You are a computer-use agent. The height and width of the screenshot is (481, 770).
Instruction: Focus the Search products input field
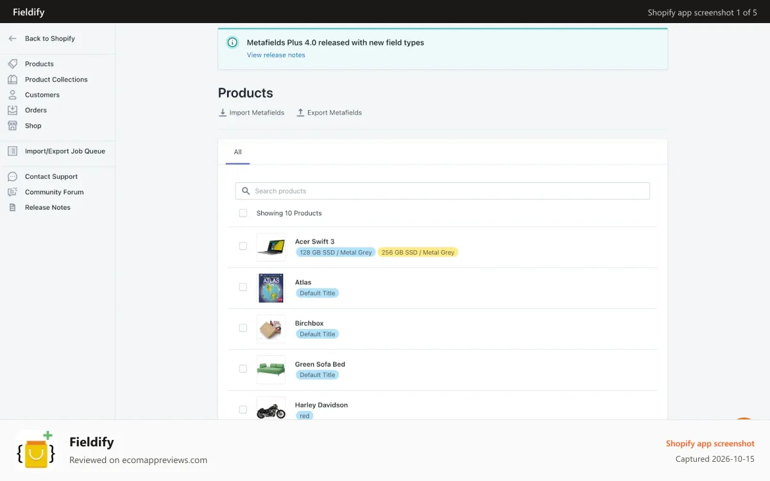click(443, 191)
